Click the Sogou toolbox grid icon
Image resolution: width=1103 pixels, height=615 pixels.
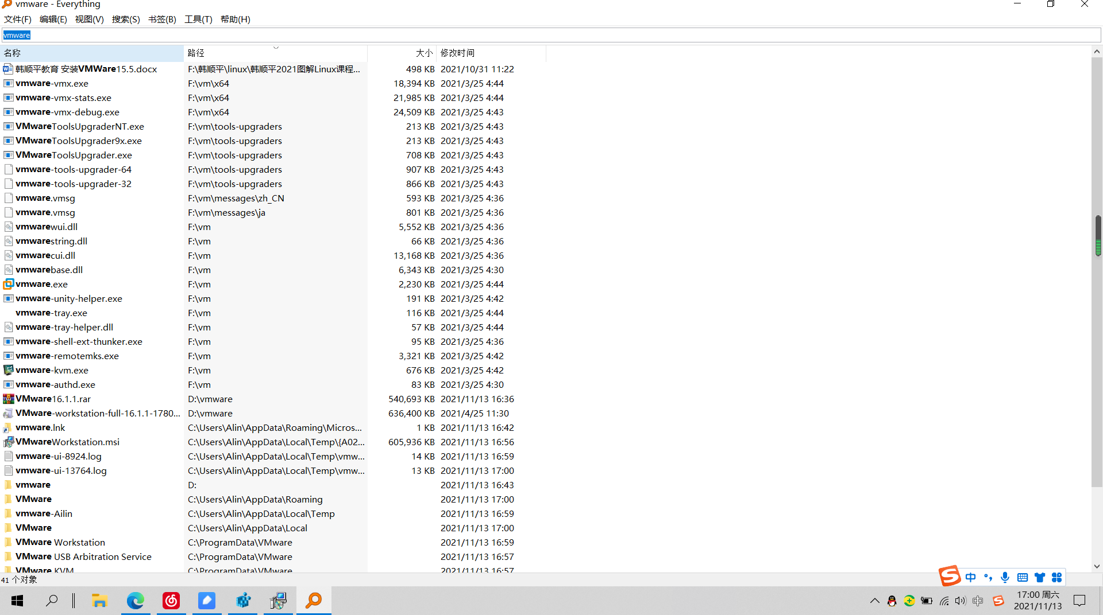pyautogui.click(x=1057, y=578)
